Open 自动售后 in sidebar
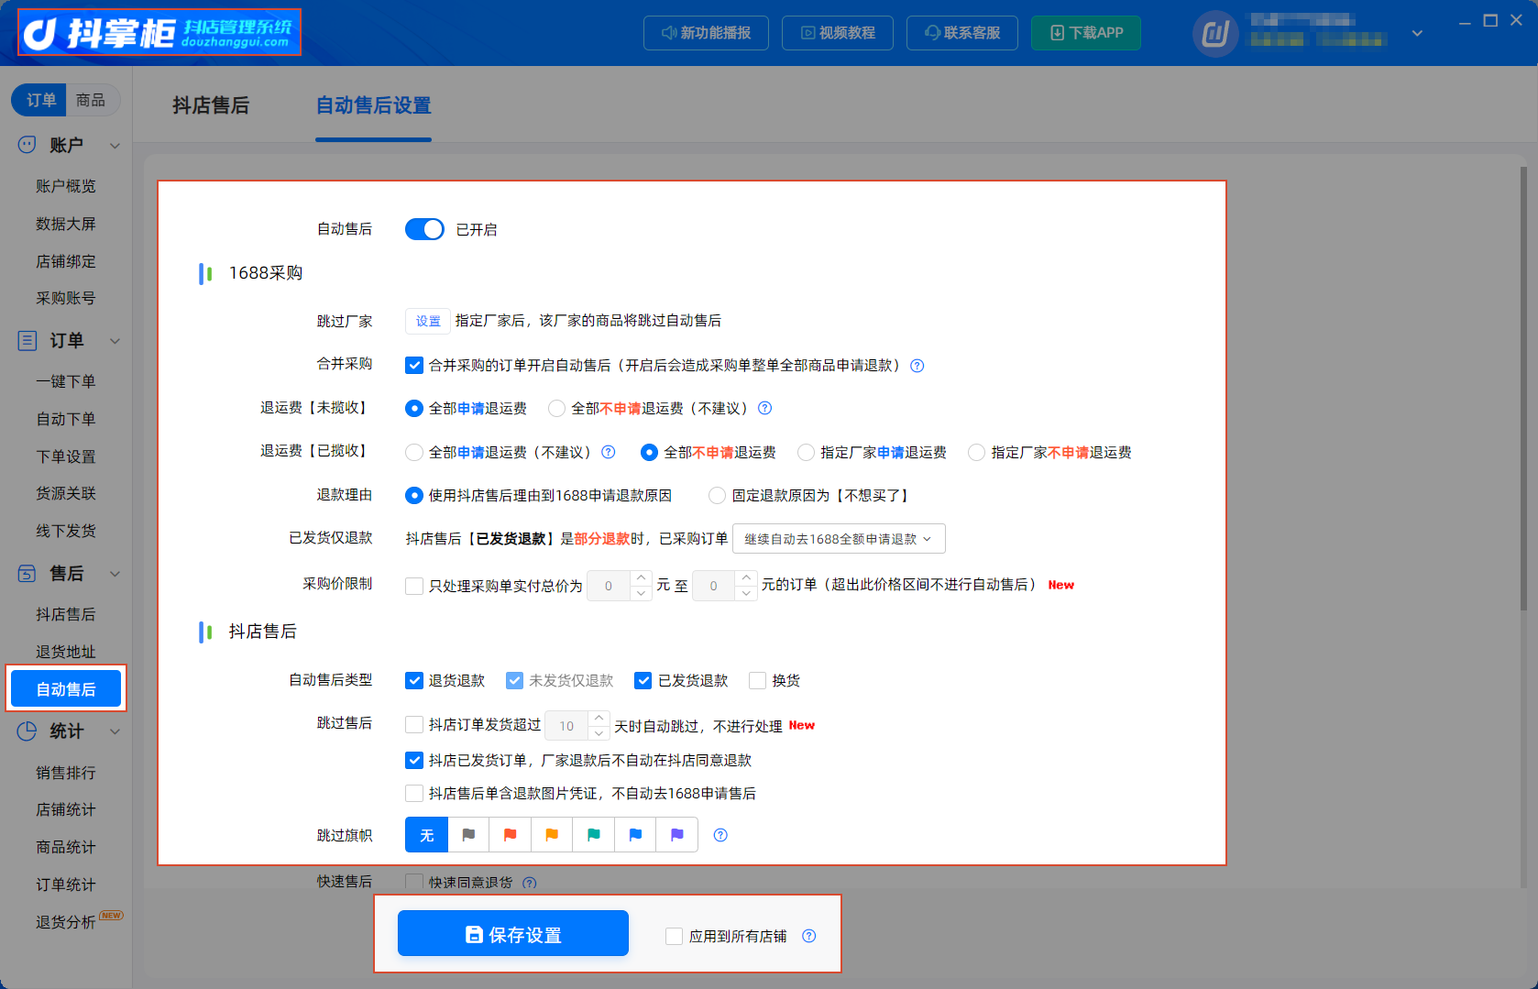Image resolution: width=1538 pixels, height=989 pixels. [x=66, y=689]
